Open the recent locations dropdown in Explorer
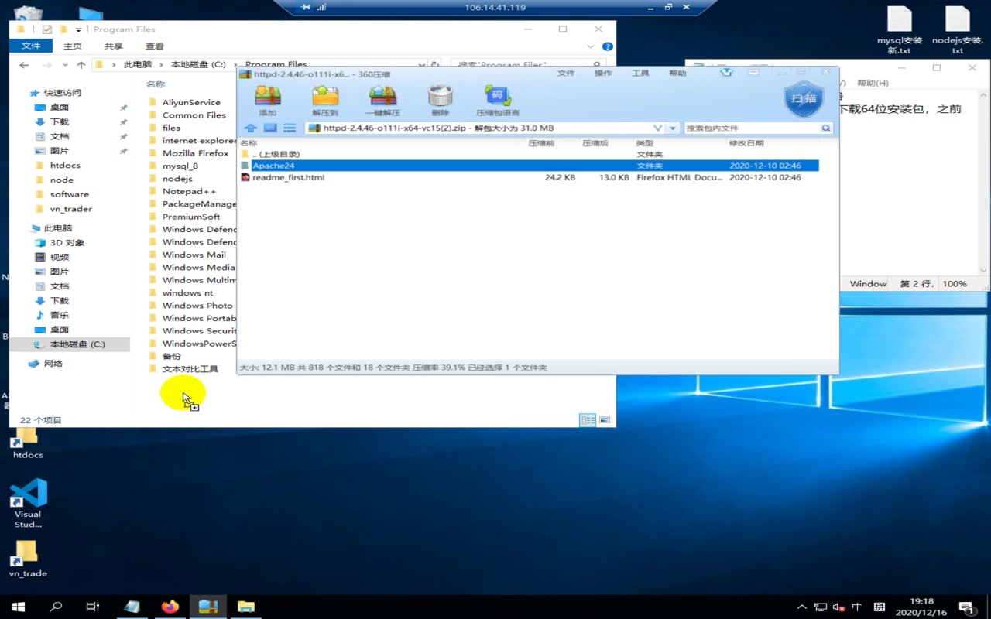The image size is (991, 619). pyautogui.click(x=65, y=65)
